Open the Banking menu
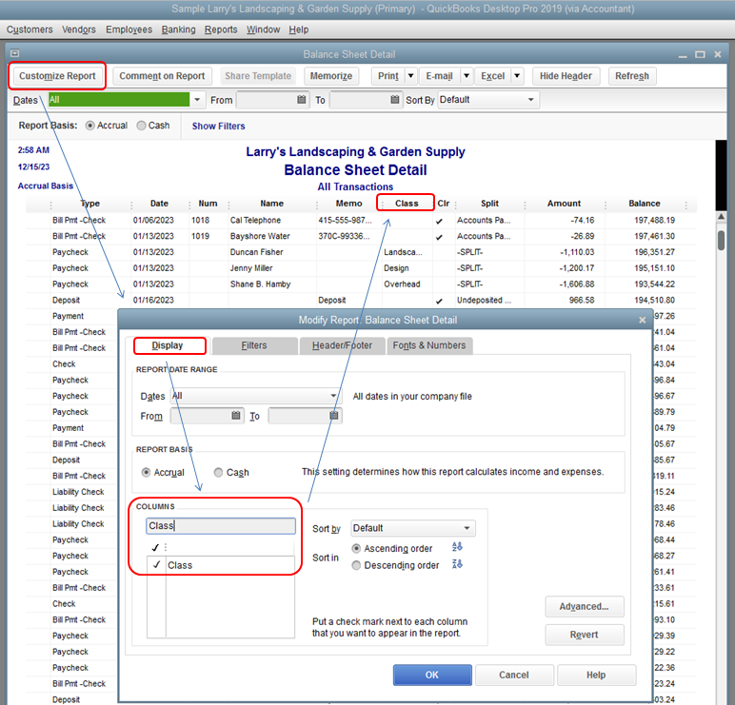The height and width of the screenshot is (705, 735). (179, 29)
